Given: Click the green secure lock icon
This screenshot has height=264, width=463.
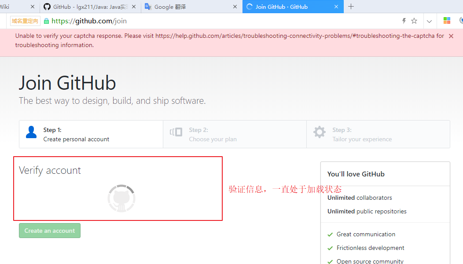Looking at the screenshot, I should [46, 21].
